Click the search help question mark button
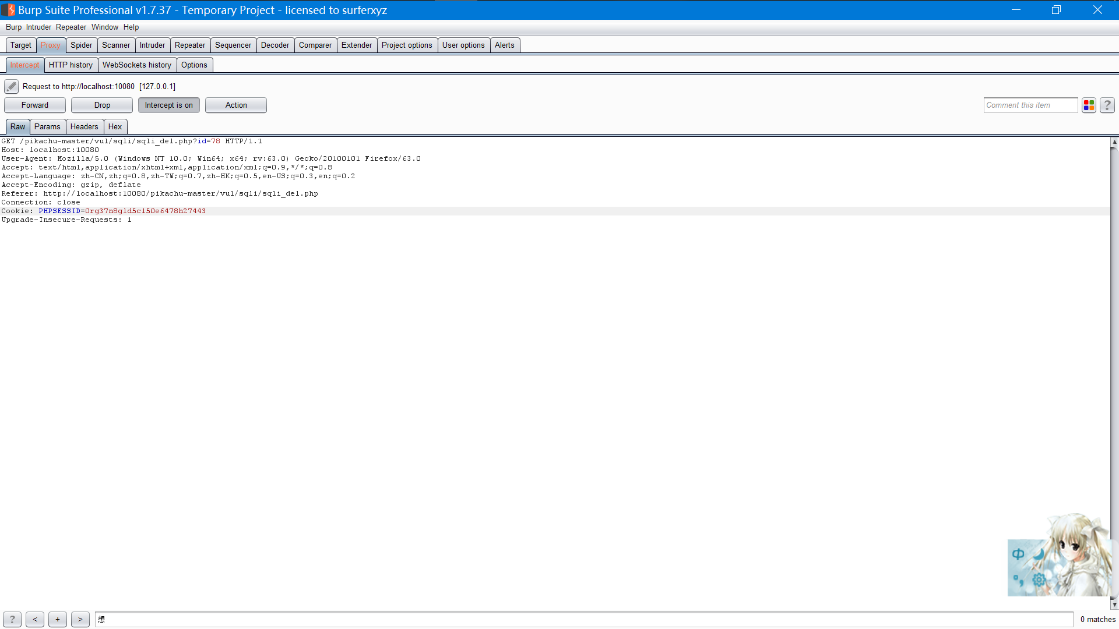Image resolution: width=1119 pixels, height=629 pixels. 12,619
